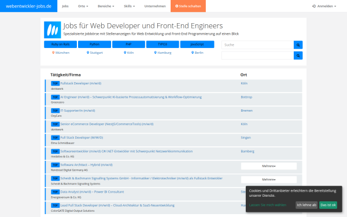
Task: Select the PHP filter button
Action: click(128, 45)
